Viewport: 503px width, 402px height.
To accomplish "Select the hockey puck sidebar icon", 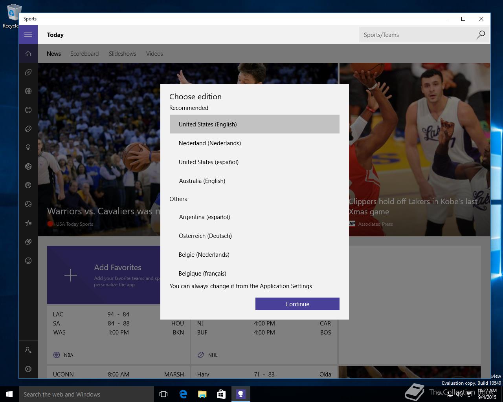I will coord(28,129).
